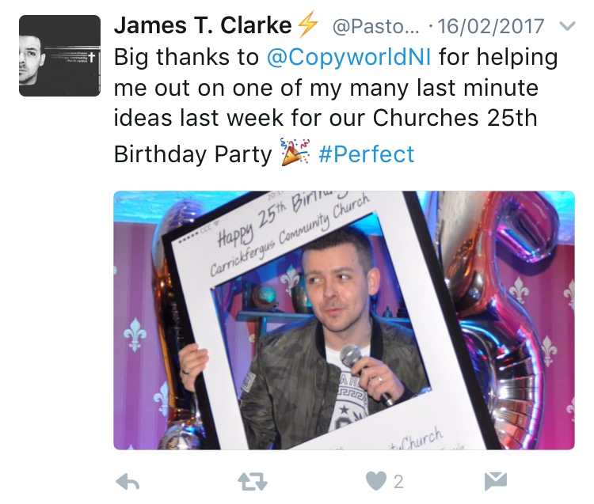Click the microphone in the photo

(x=364, y=373)
